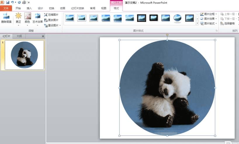Click the Save icon in quick access toolbar
The width and height of the screenshot is (239, 144).
click(x=8, y=2)
